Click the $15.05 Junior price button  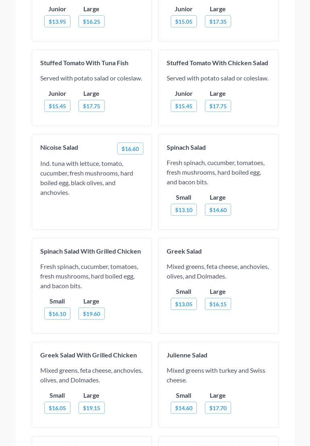184,22
